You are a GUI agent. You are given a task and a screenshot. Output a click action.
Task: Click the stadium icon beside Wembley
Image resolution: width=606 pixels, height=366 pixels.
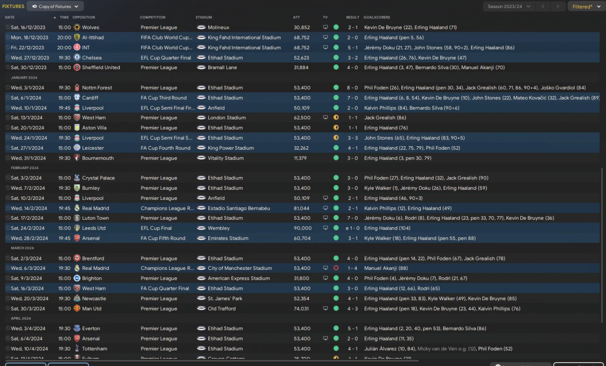[x=201, y=228]
